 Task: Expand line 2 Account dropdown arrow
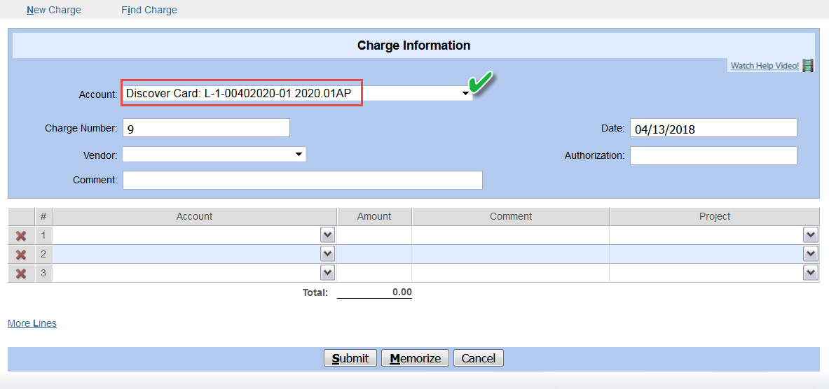click(x=328, y=255)
